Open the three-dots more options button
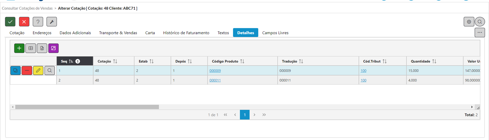The width and height of the screenshot is (489, 140). coord(480,32)
